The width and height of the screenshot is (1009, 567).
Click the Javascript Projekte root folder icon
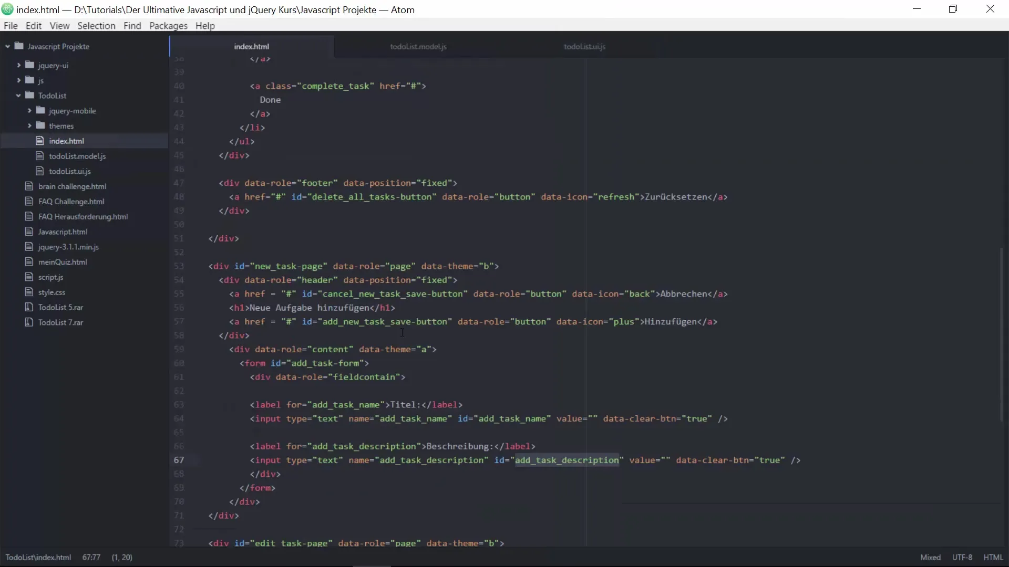click(x=19, y=46)
